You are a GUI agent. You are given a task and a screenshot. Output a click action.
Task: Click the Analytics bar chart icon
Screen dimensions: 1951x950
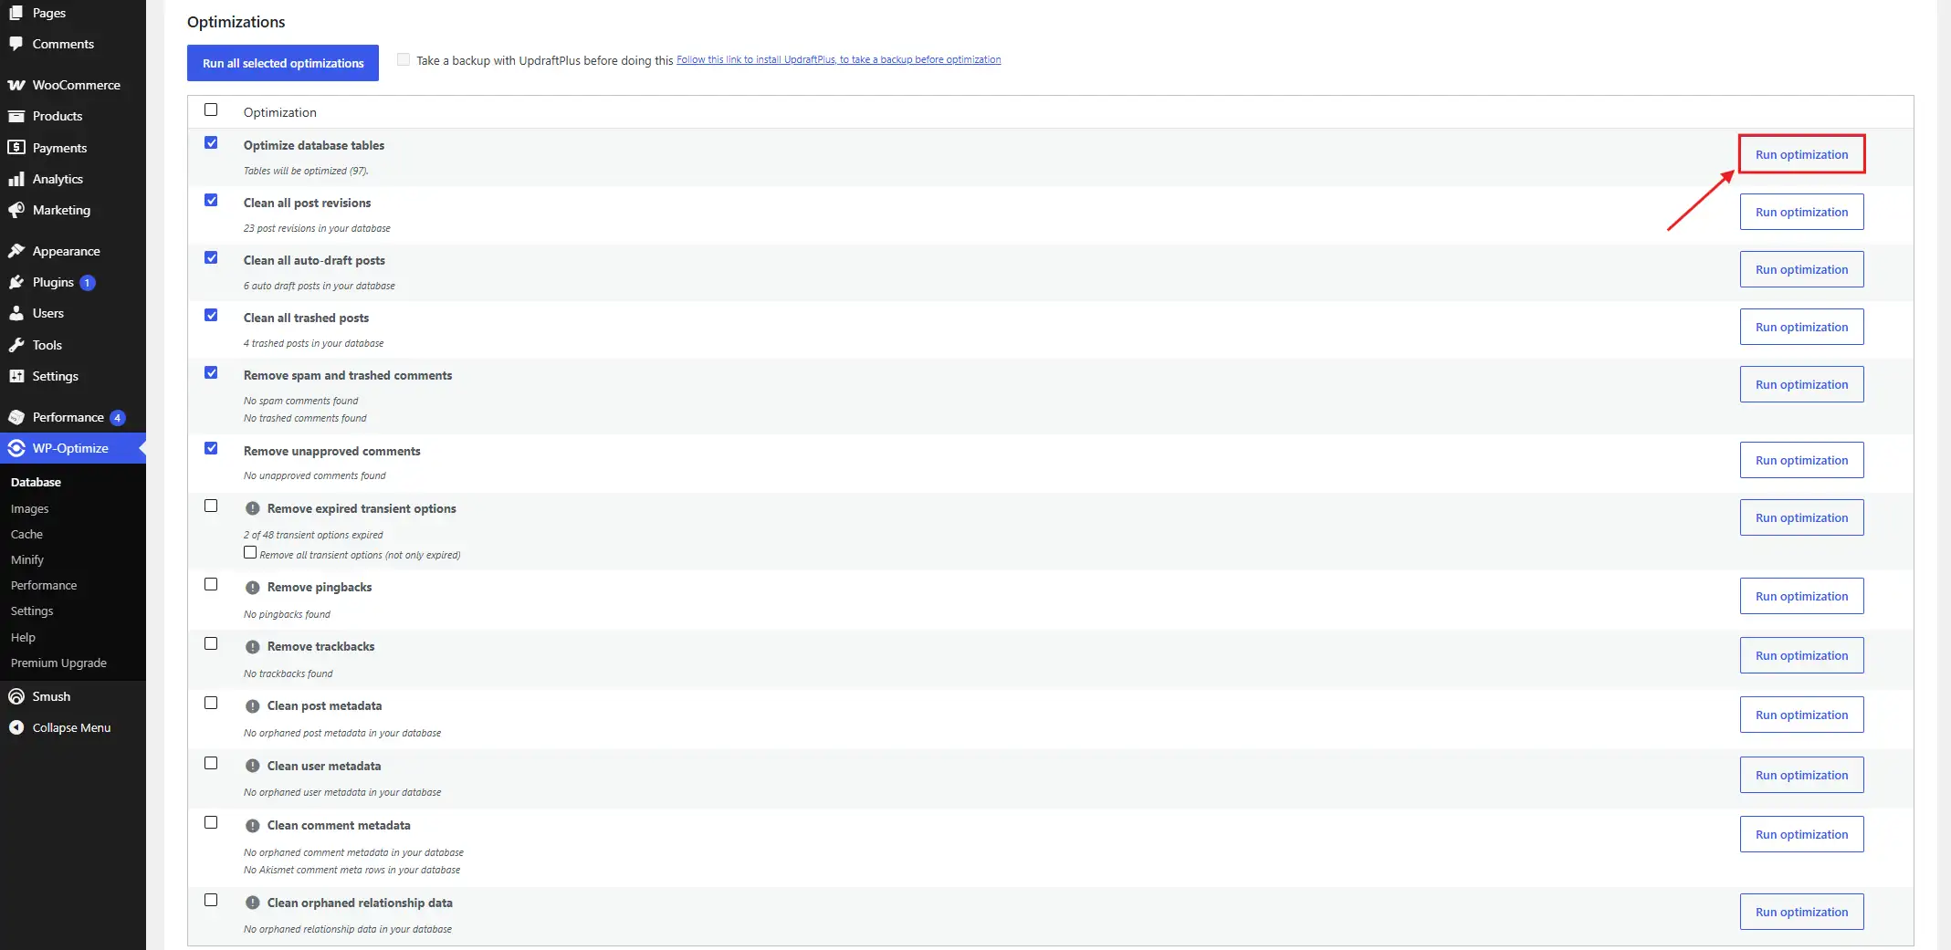point(16,179)
